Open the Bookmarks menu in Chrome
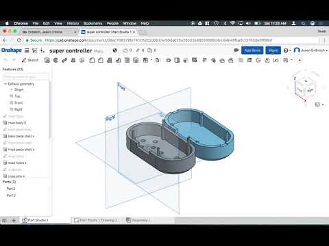Viewport: 329px width, 246px height. (93, 23)
